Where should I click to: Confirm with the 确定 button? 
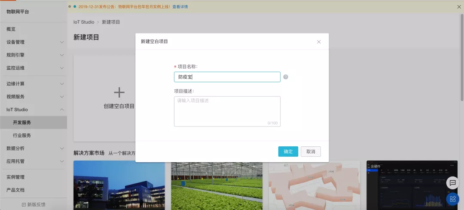click(288, 151)
